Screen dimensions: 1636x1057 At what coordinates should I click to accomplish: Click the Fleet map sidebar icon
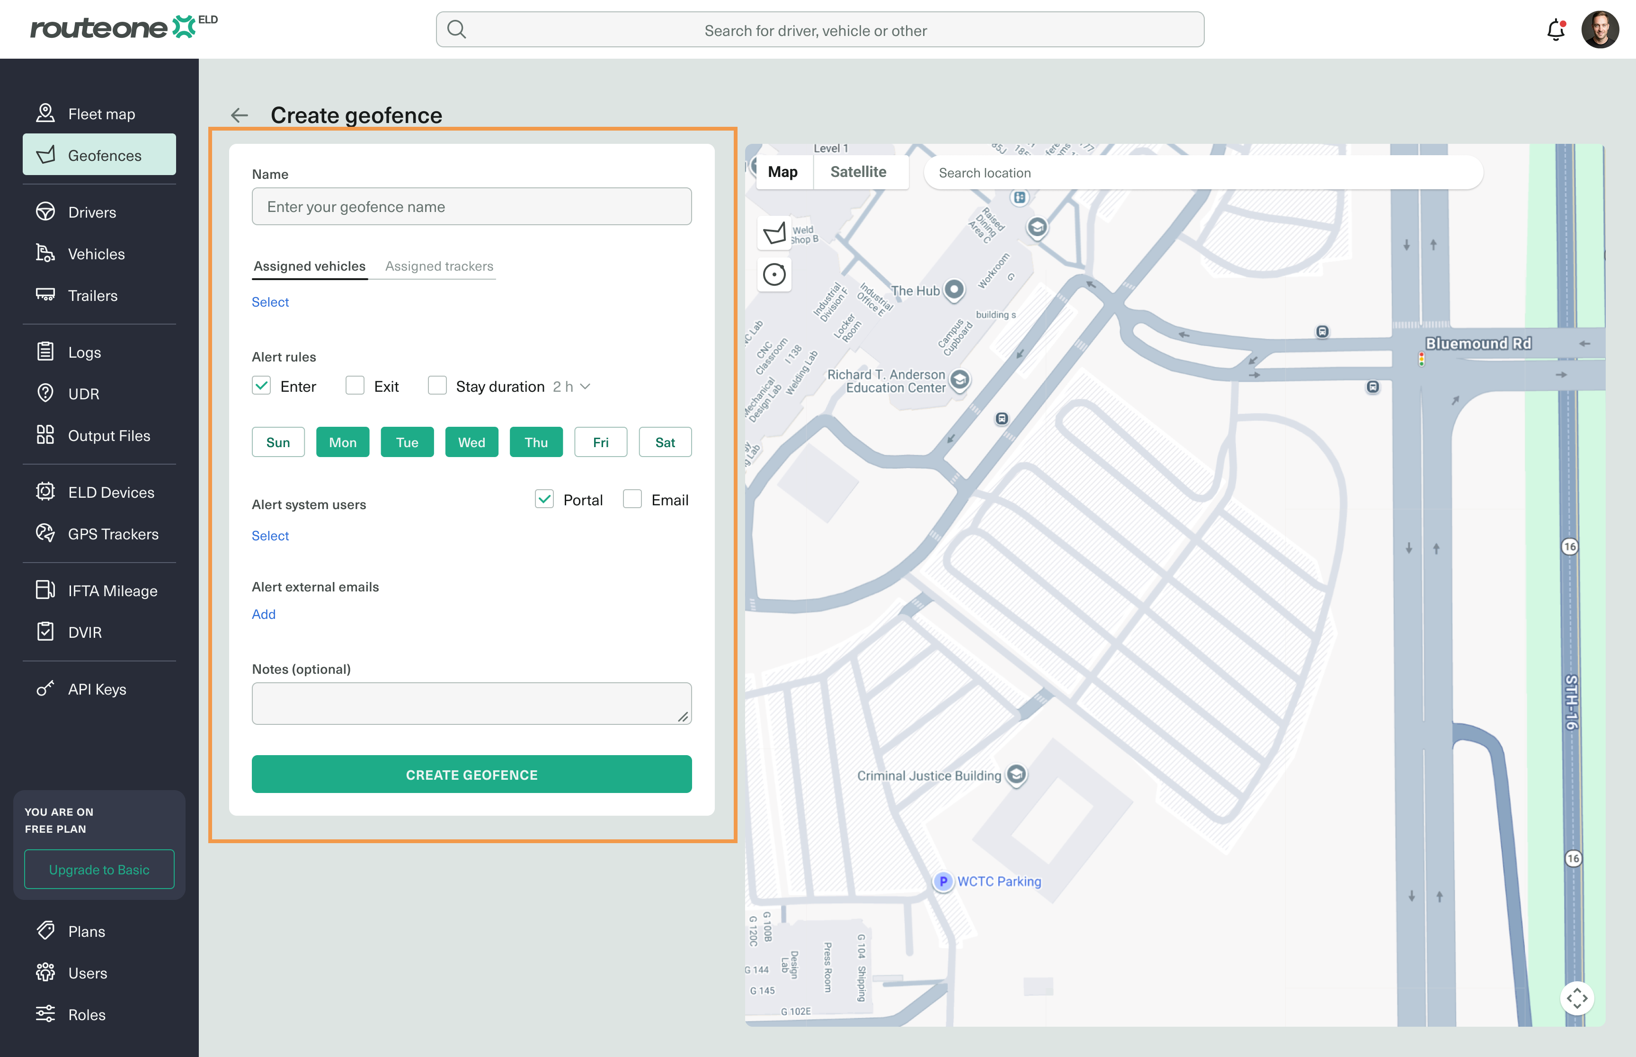[45, 113]
